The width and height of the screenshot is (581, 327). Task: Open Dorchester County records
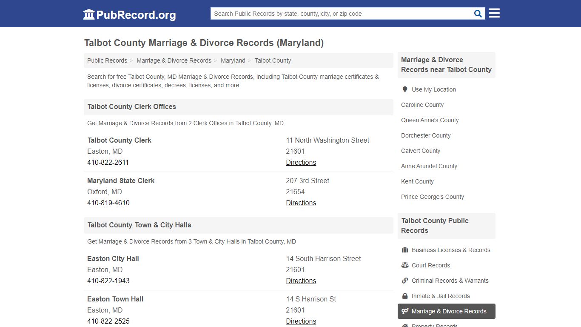coord(426,135)
